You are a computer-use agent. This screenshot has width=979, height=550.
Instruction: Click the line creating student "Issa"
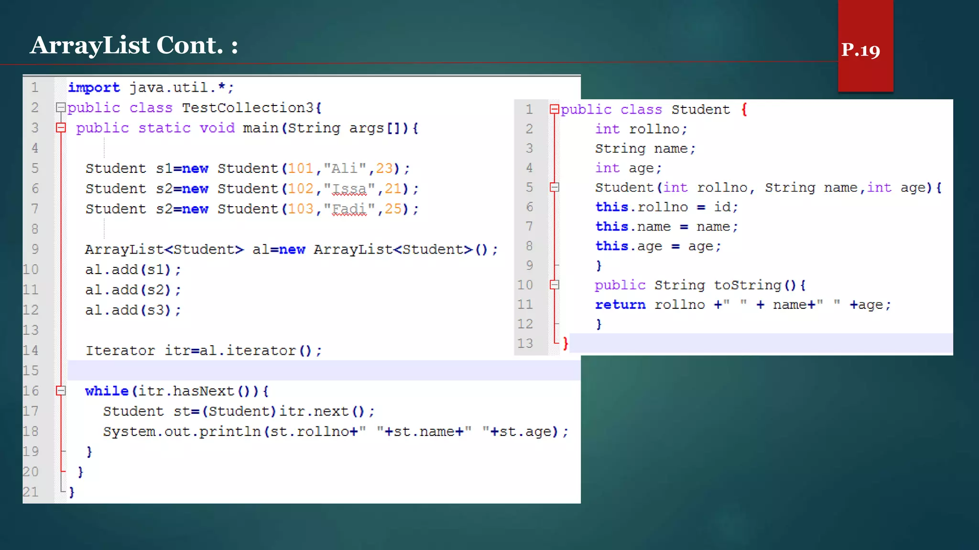(x=252, y=189)
